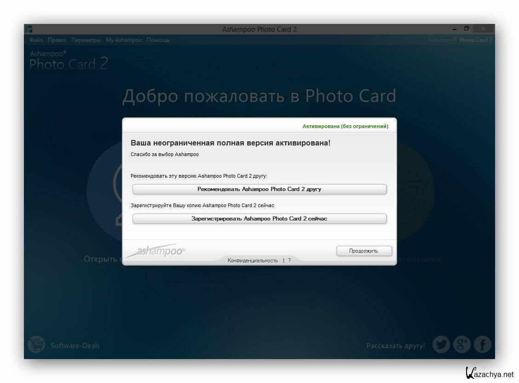Expand the My Ashampoo menu
Image resolution: width=519 pixels, height=383 pixels.
(123, 40)
